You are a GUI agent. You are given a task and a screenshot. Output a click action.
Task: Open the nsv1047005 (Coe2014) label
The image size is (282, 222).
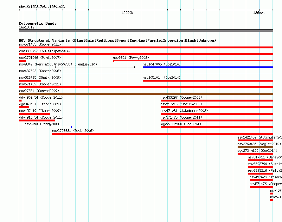(x=162, y=64)
